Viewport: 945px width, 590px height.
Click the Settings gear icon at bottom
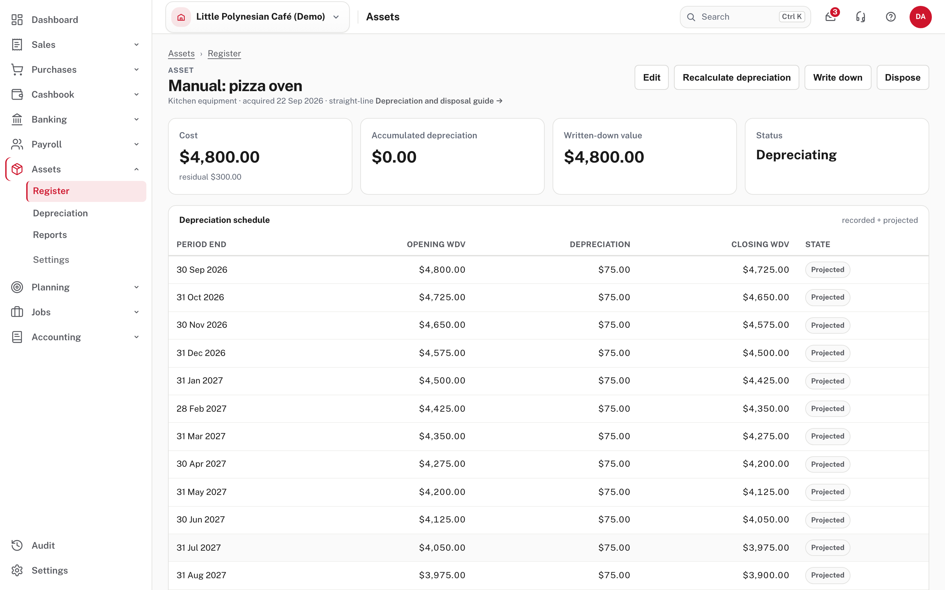click(17, 570)
